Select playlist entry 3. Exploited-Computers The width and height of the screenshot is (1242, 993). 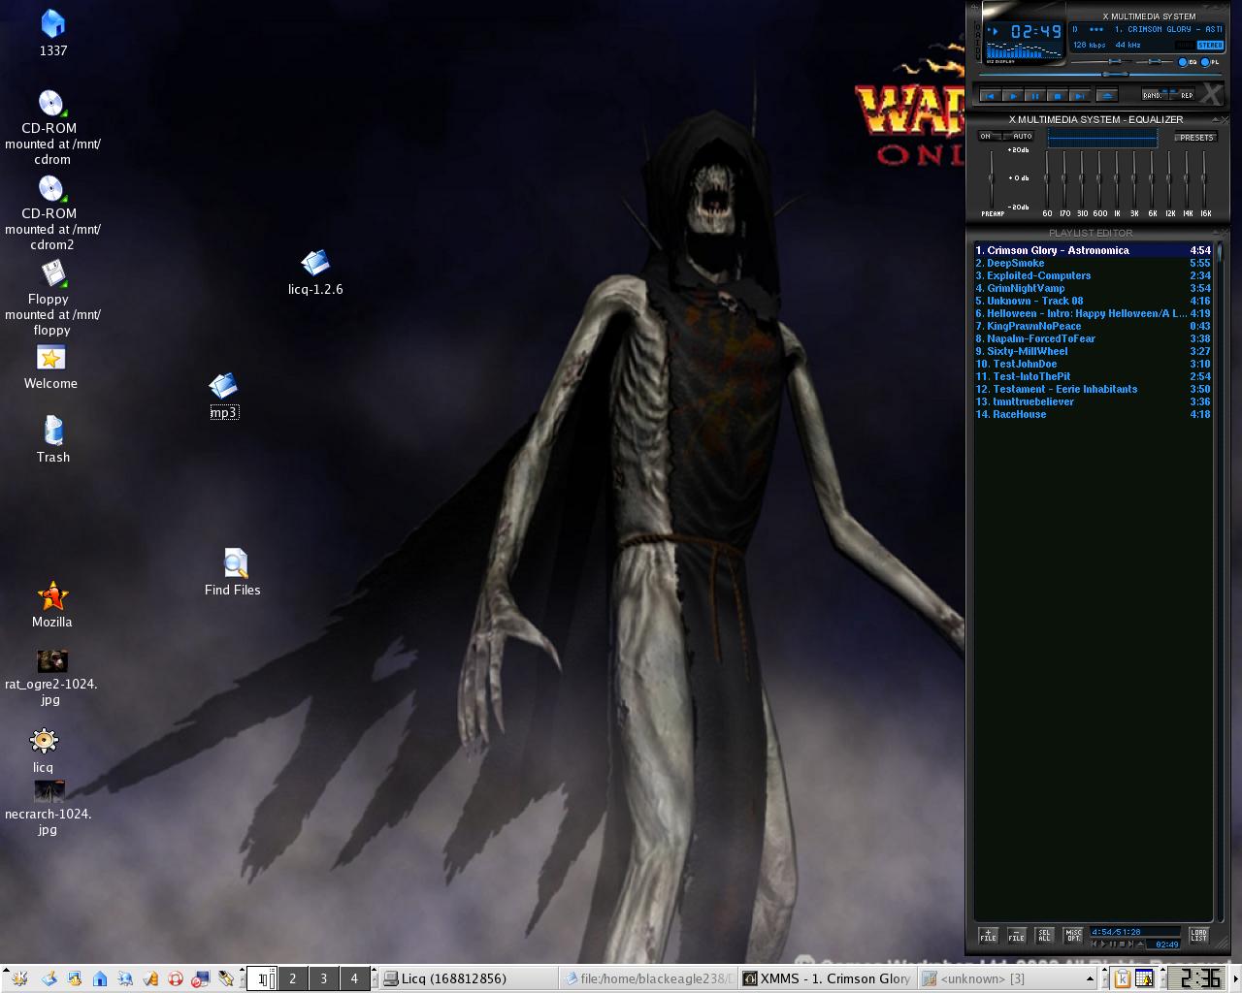1093,275
